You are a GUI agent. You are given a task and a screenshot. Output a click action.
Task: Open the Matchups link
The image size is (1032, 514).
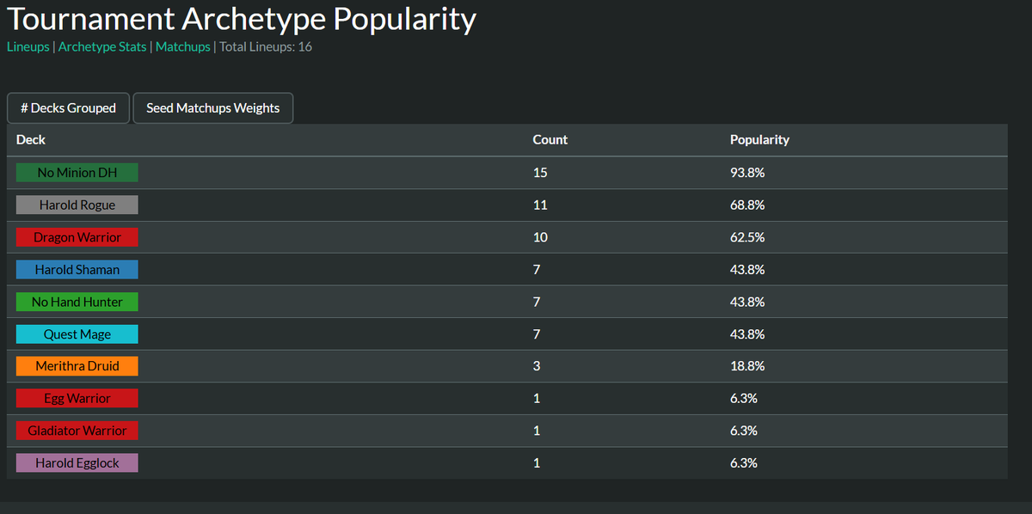click(x=183, y=46)
